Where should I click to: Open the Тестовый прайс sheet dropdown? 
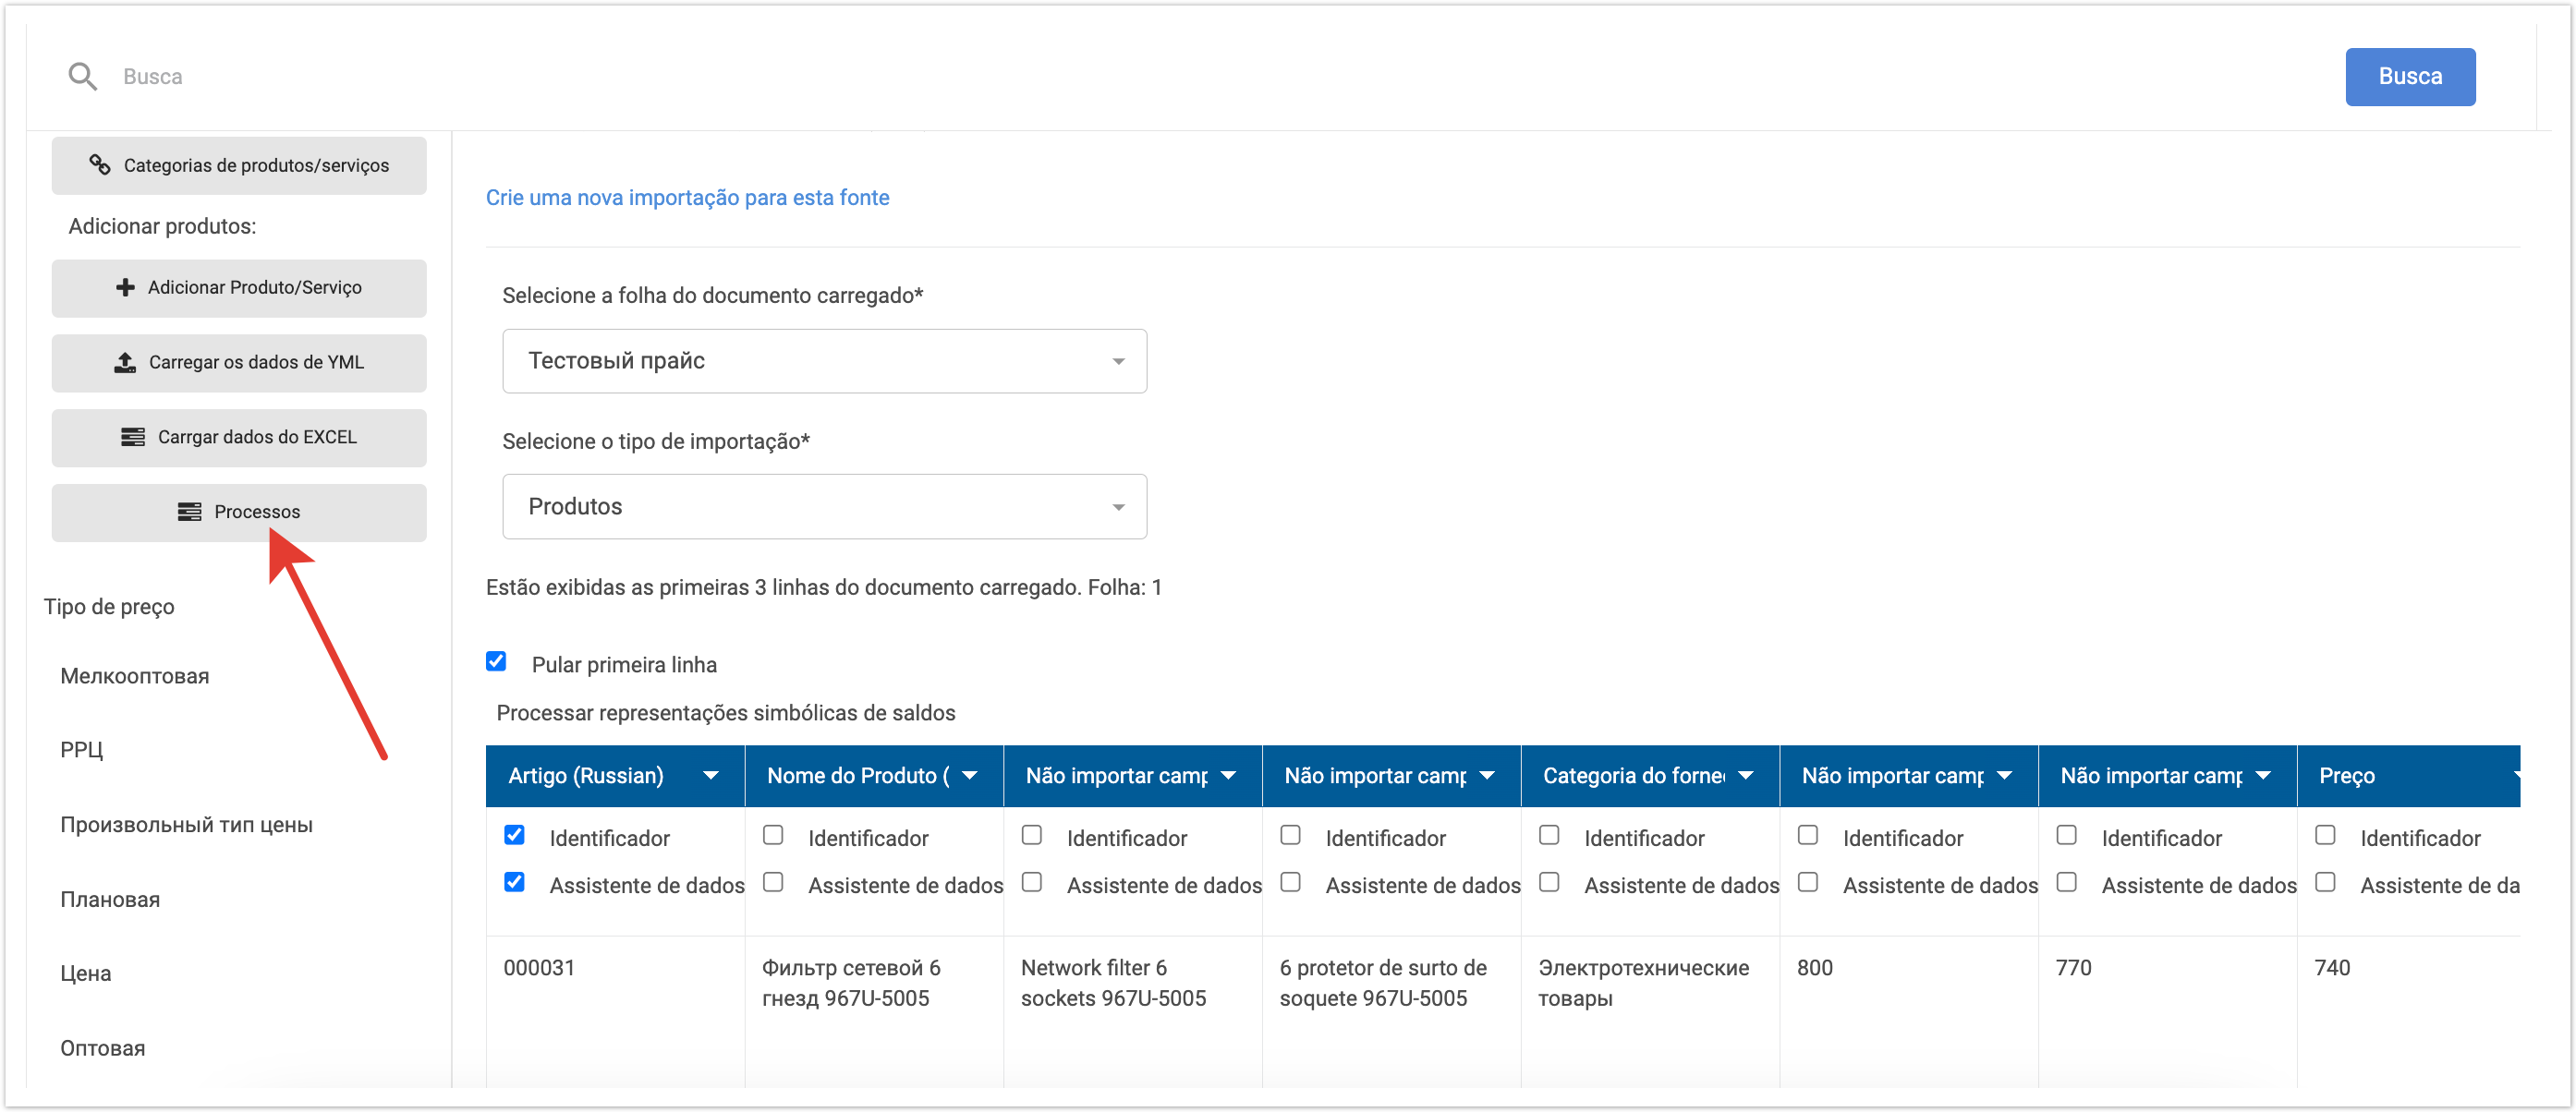824,361
